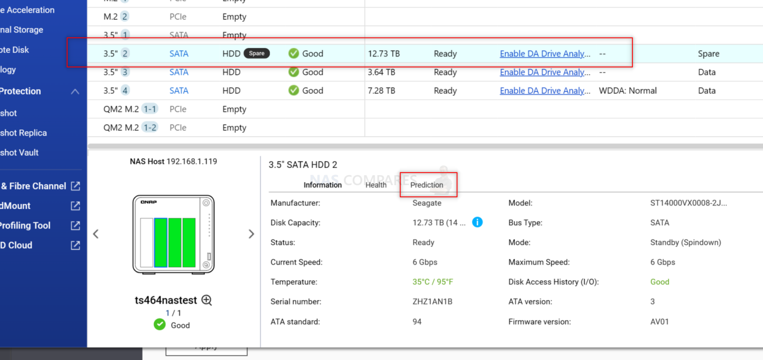
Task: Collapse the Protection sidebar section
Action: tap(75, 91)
